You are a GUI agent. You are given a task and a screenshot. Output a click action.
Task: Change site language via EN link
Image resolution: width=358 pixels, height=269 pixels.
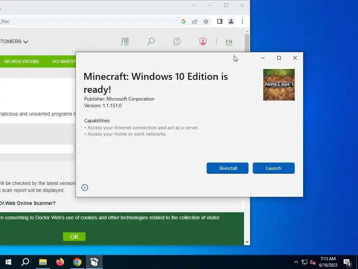tap(229, 42)
